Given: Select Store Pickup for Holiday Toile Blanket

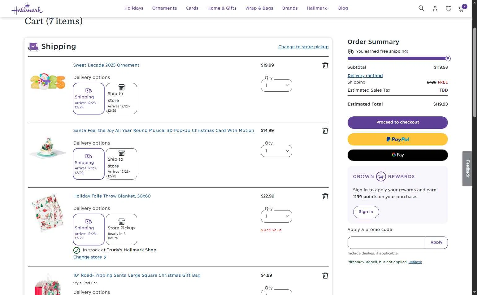Looking at the screenshot, I should point(121,229).
